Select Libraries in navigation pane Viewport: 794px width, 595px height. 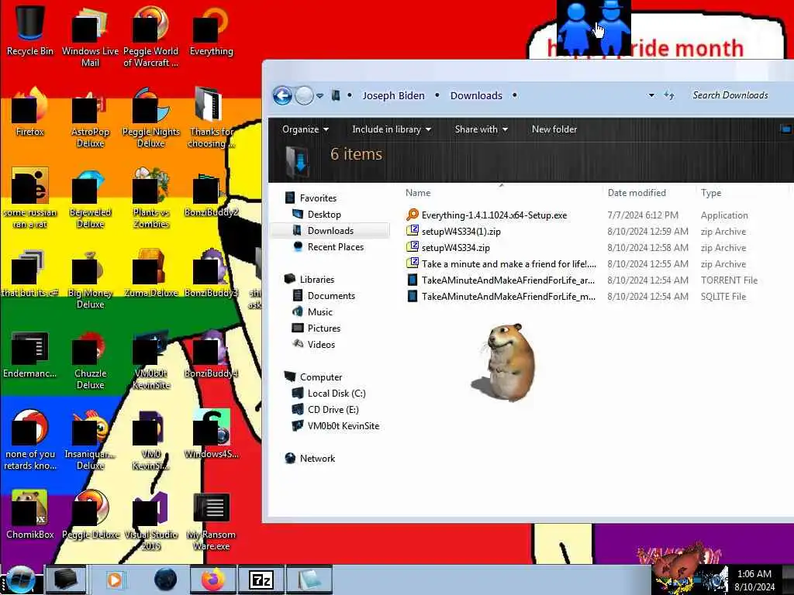pyautogui.click(x=310, y=279)
